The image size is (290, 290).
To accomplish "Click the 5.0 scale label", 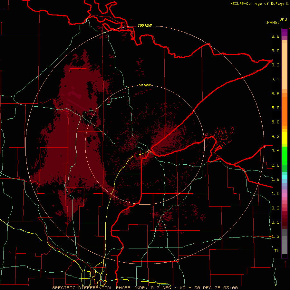I will [x=275, y=122].
